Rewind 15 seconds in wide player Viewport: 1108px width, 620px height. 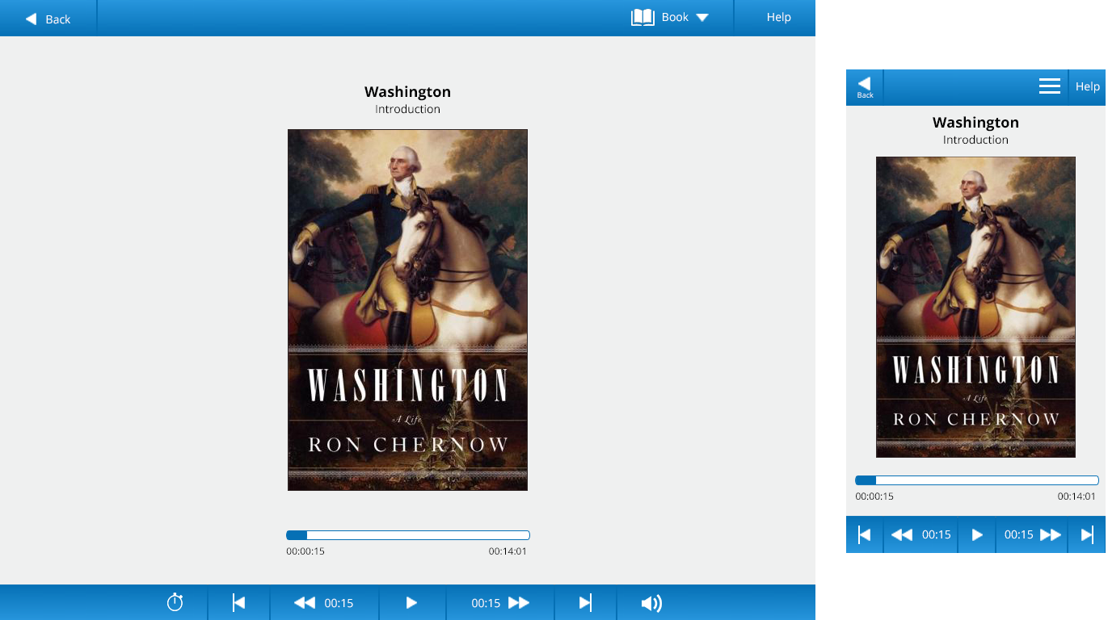coord(324,602)
